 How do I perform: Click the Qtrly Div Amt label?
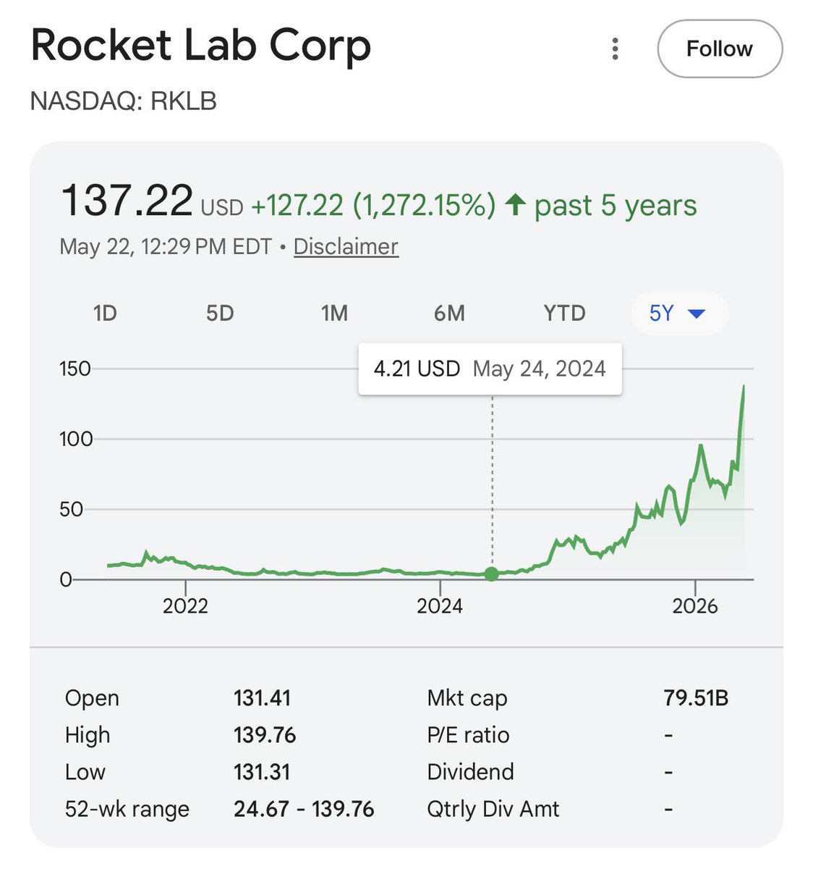click(493, 809)
